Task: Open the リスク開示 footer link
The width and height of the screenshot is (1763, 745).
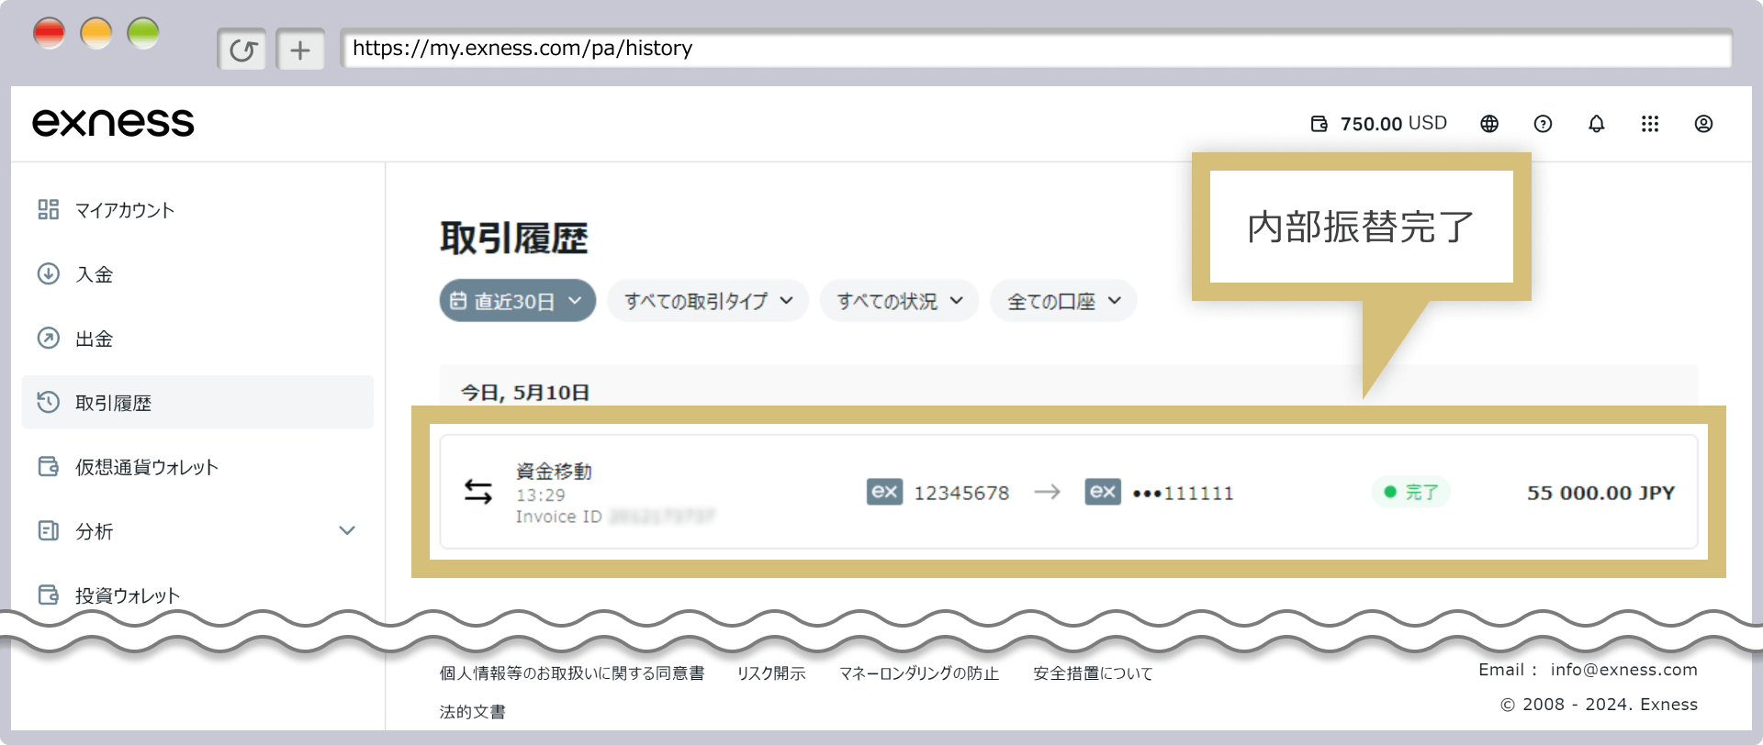Action: click(x=771, y=673)
